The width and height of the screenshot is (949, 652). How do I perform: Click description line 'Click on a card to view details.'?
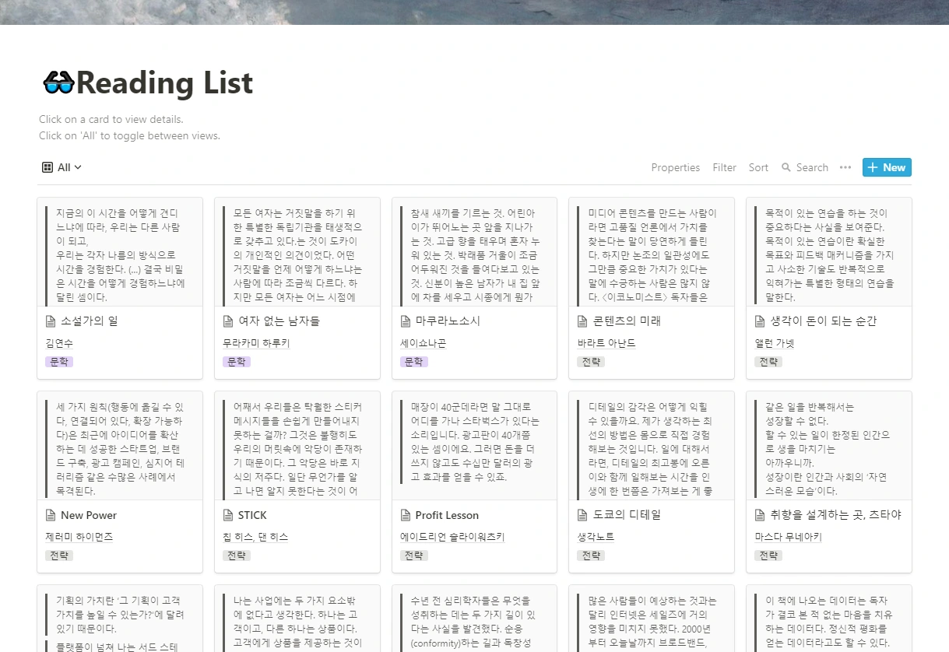(x=111, y=120)
